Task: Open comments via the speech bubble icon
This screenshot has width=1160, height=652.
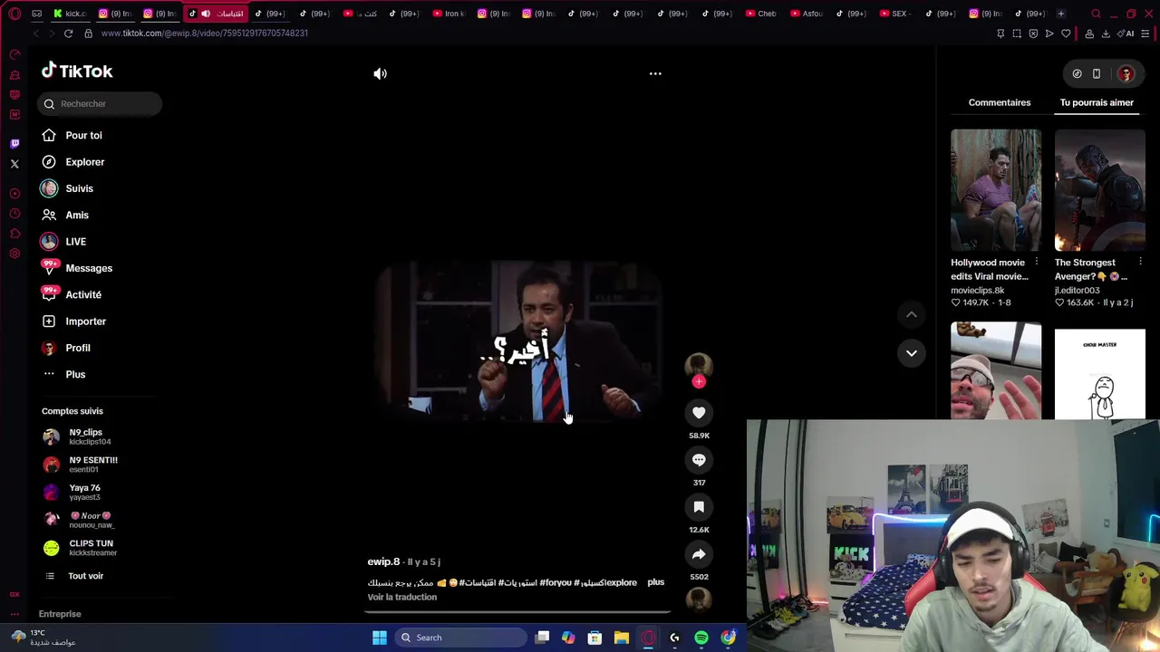Action: [x=699, y=460]
